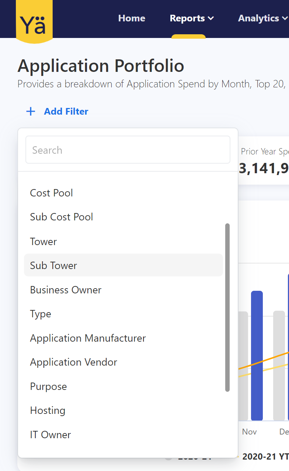289x471 pixels.
Task: Select the Purpose filter
Action: coord(48,387)
